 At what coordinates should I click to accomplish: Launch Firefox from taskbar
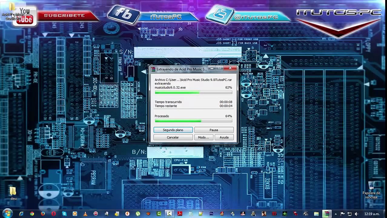click(x=43, y=214)
